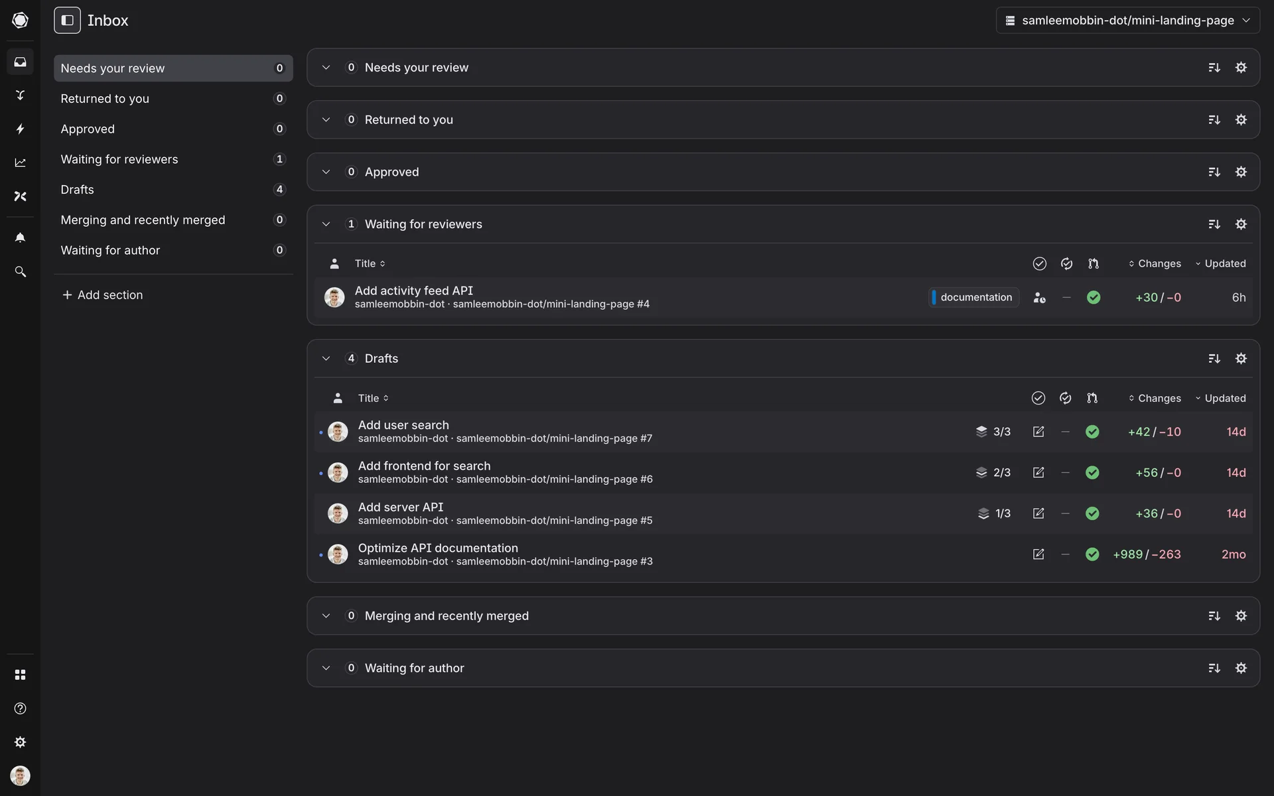Open the Add activity feed API pull request
1274x796 pixels.
coord(413,291)
